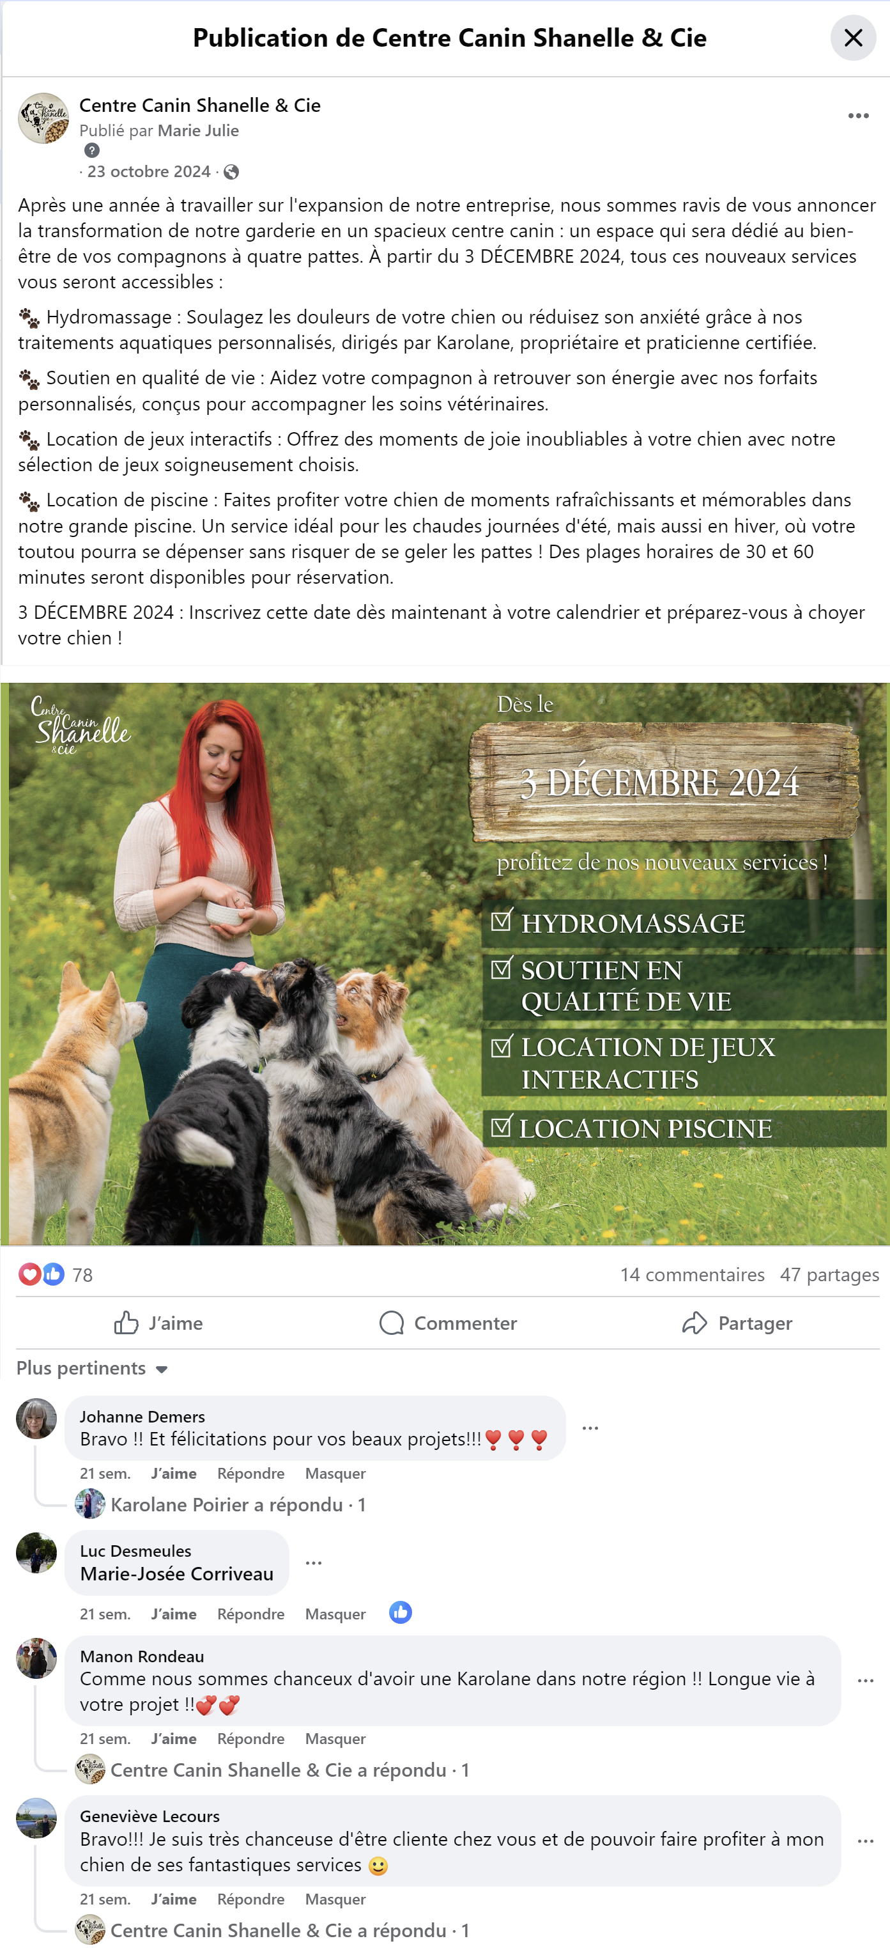Open options for Luc Desmeules' comment
The image size is (890, 1948).
pos(314,1562)
